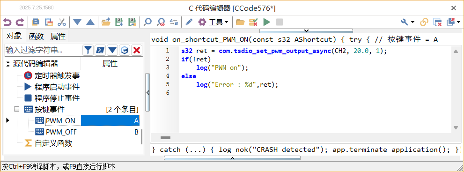Click the catch block footer text
This screenshot has width=464, height=172.
point(306,150)
